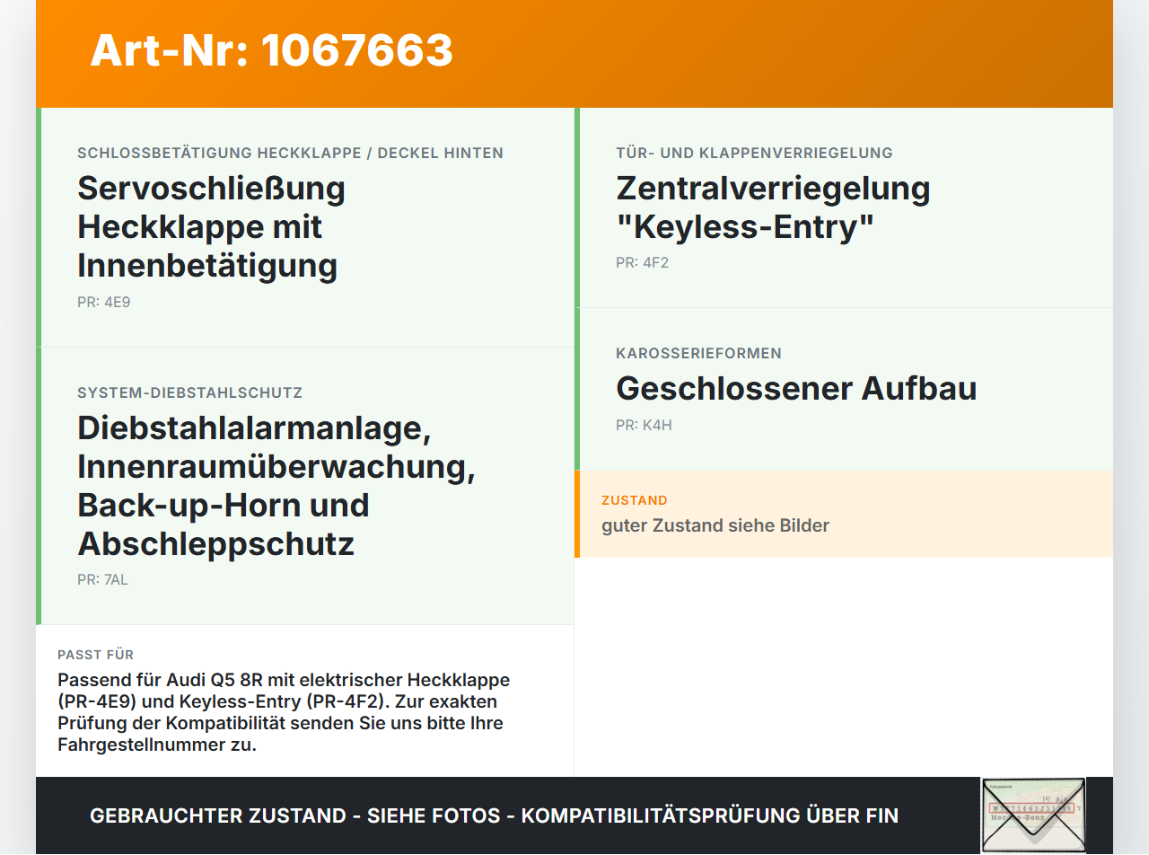The image size is (1149, 855).
Task: Click the PR: 7AL code label
Action: [x=103, y=579]
